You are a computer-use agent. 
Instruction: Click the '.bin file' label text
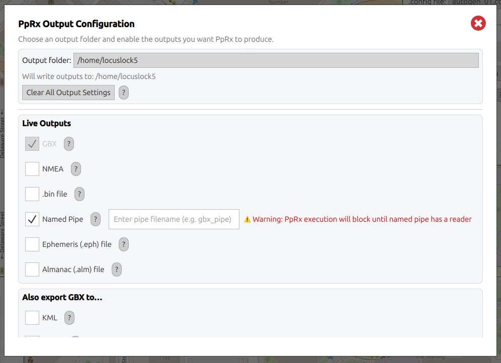pyautogui.click(x=55, y=194)
